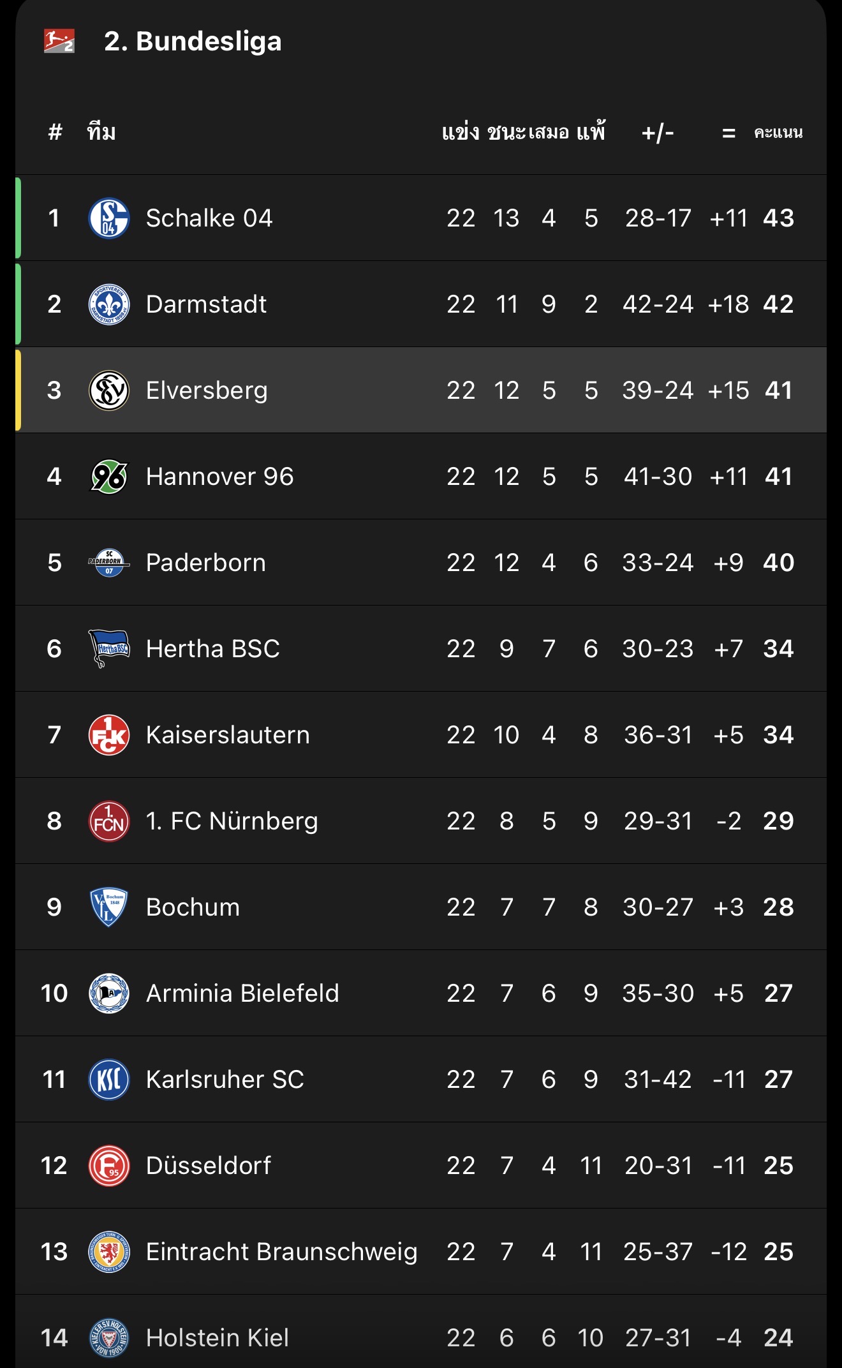Tap the Schalke 04 club crest
Screen dimensions: 842x1368
click(109, 218)
